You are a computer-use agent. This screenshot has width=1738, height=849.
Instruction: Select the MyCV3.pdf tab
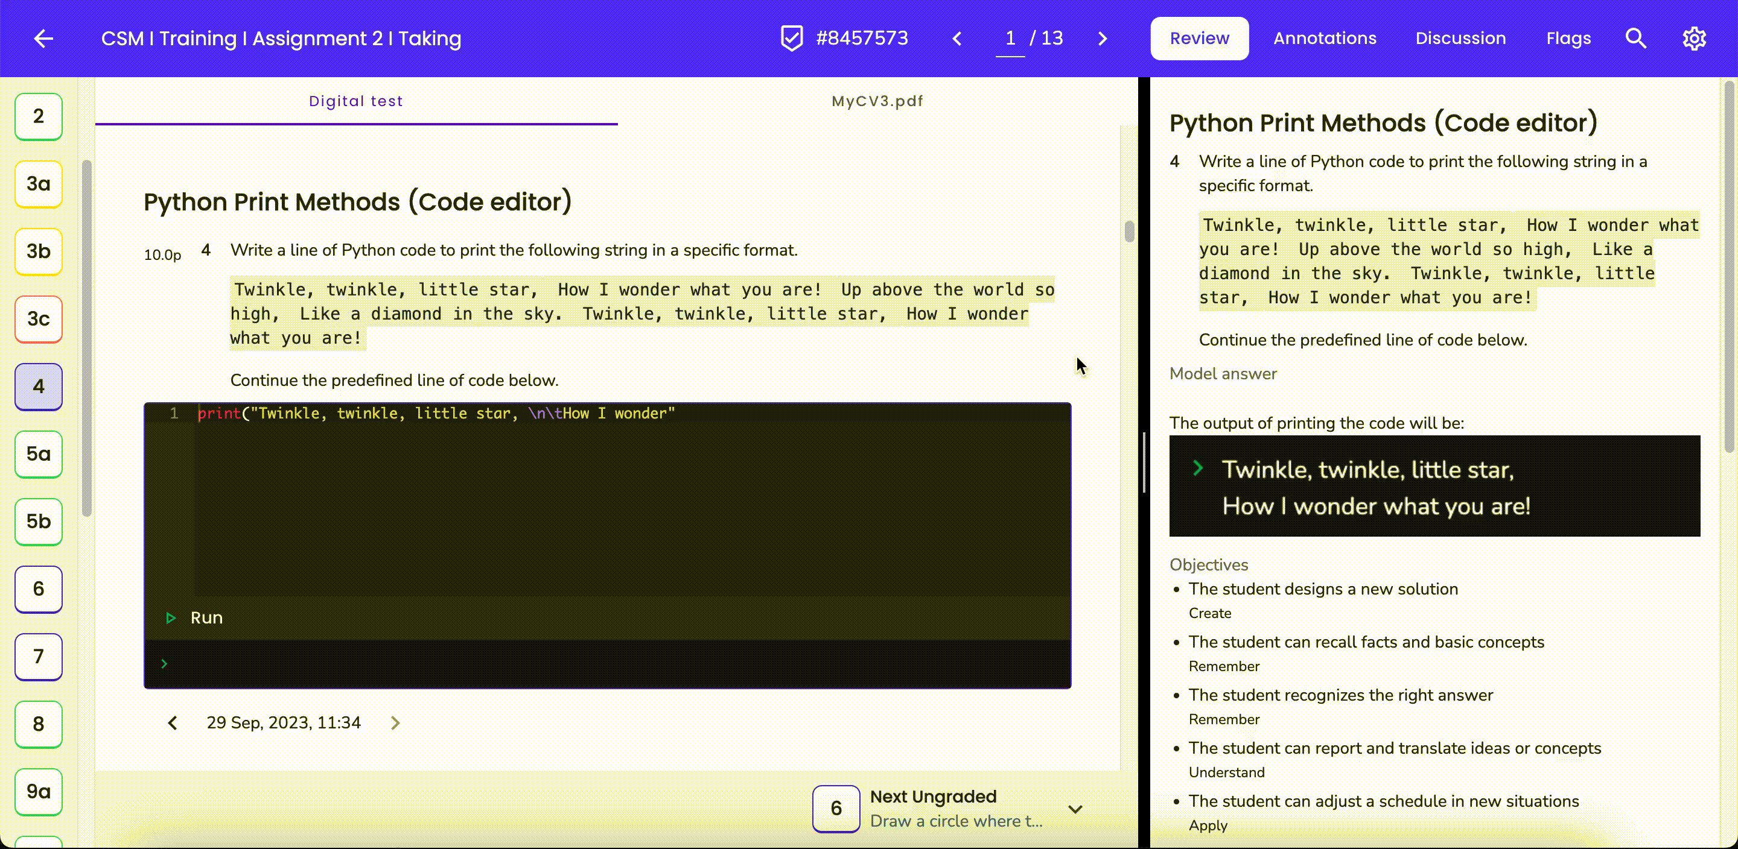tap(877, 101)
